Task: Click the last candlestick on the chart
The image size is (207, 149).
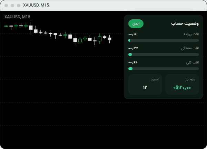Action: [109, 39]
